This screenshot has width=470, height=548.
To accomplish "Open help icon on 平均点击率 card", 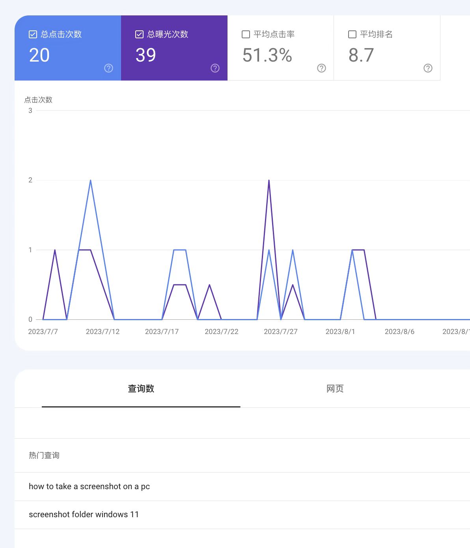I will pos(321,68).
